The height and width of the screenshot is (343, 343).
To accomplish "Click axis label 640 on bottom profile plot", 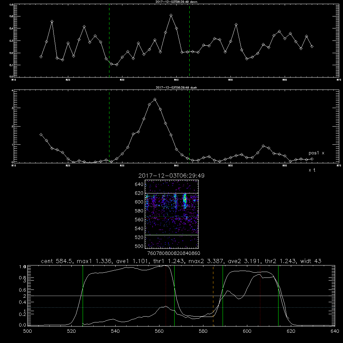I will (335, 331).
